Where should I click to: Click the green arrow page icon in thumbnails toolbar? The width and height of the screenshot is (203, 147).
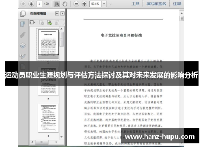[50, 22]
